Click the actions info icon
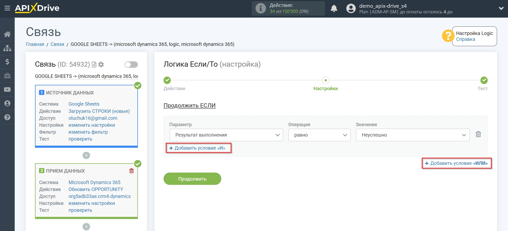This screenshot has height=231, width=508. tap(261, 8)
